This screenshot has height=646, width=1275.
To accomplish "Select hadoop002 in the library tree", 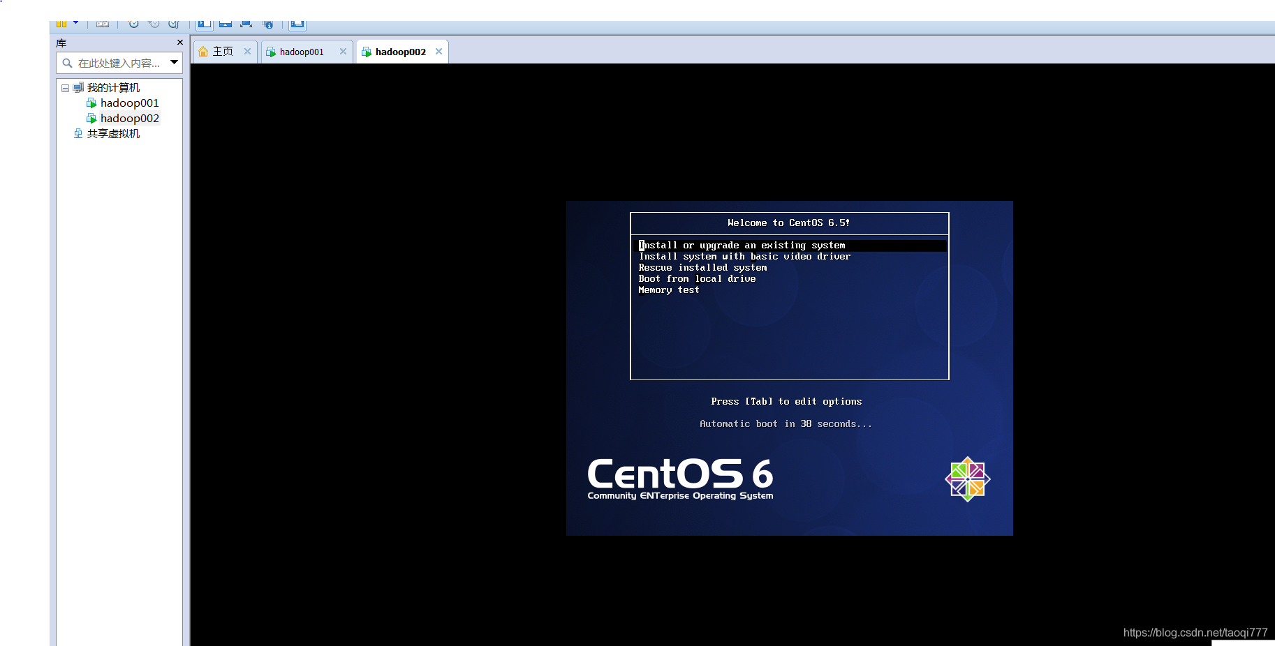I will (x=130, y=118).
